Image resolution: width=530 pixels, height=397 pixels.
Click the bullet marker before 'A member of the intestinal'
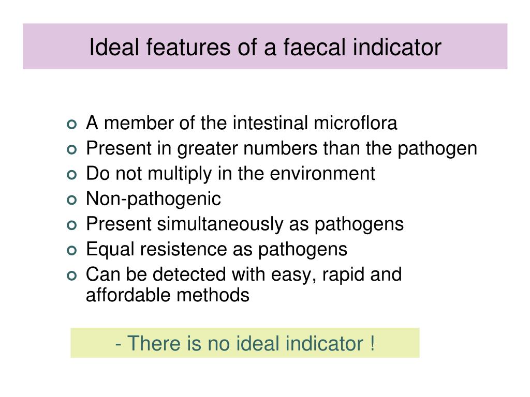pos(71,125)
